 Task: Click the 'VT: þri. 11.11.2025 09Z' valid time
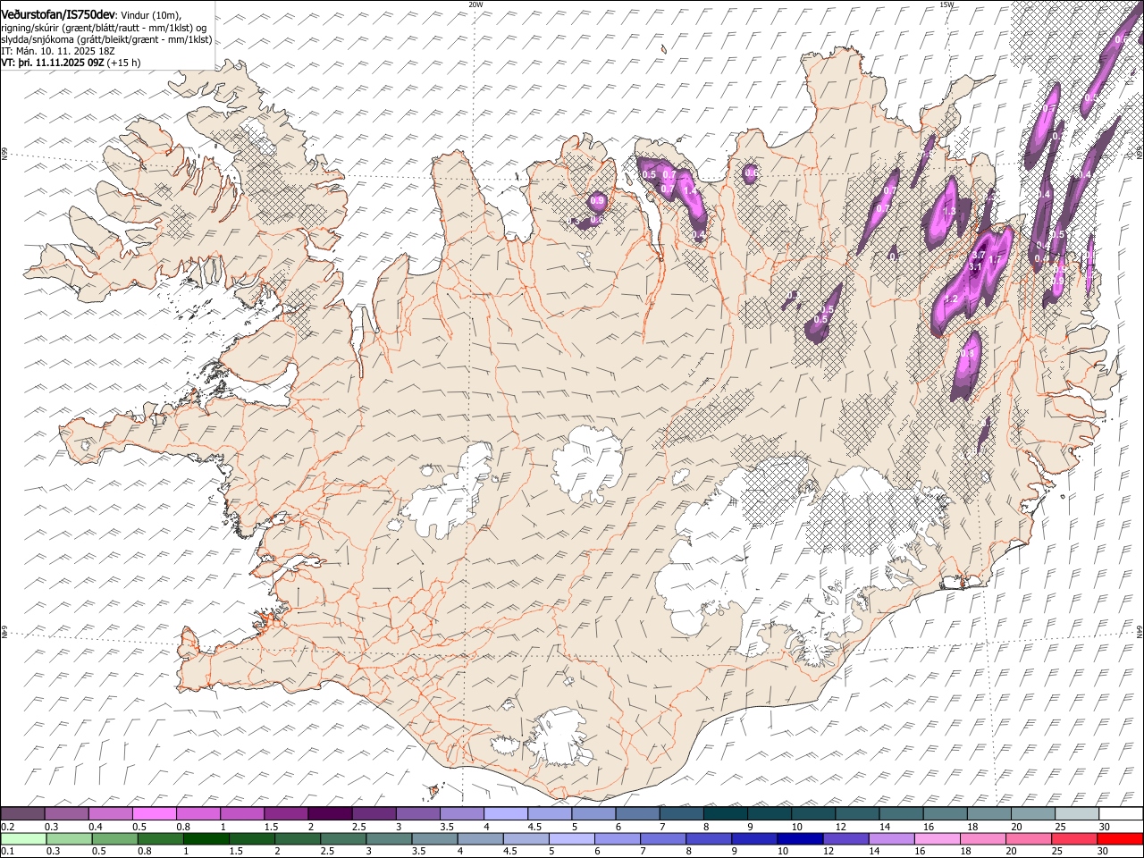(52, 63)
